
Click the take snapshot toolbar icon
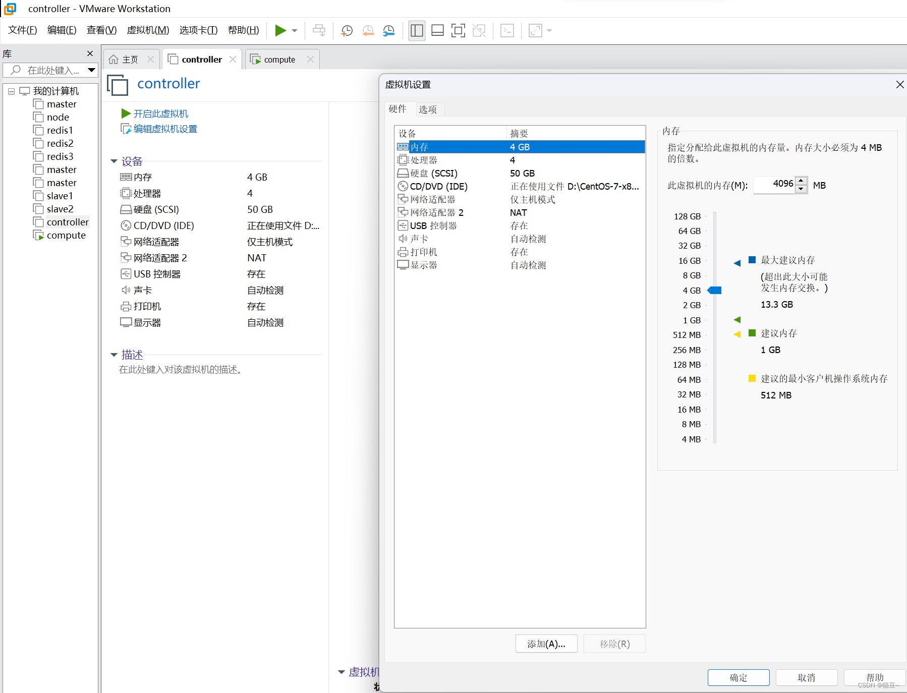[x=347, y=31]
